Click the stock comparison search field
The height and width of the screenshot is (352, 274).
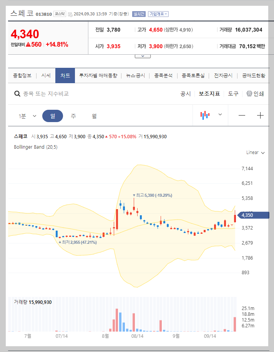tap(58, 94)
